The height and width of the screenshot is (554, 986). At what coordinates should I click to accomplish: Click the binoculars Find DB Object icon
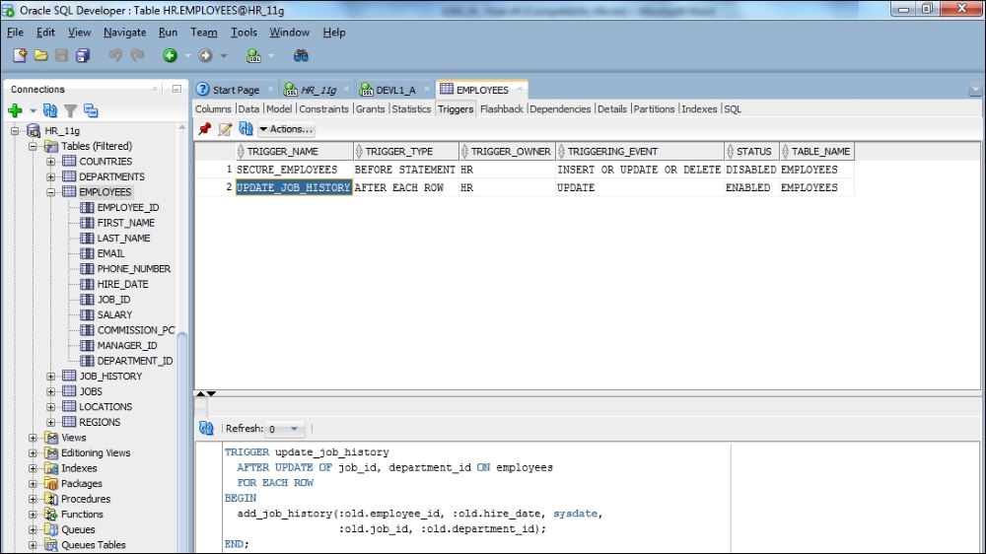301,55
